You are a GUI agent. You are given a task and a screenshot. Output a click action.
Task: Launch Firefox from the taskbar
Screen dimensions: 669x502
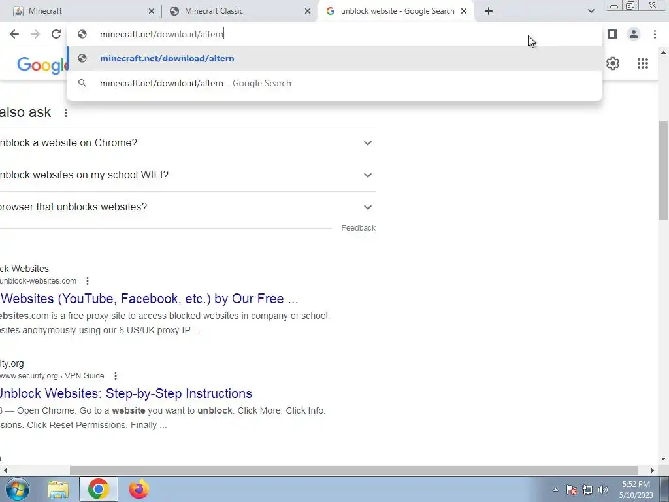[139, 489]
